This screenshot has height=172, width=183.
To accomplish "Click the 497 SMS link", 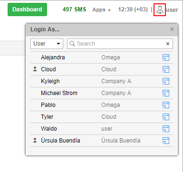I will pyautogui.click(x=74, y=10).
